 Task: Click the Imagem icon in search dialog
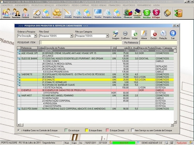click(116, 35)
